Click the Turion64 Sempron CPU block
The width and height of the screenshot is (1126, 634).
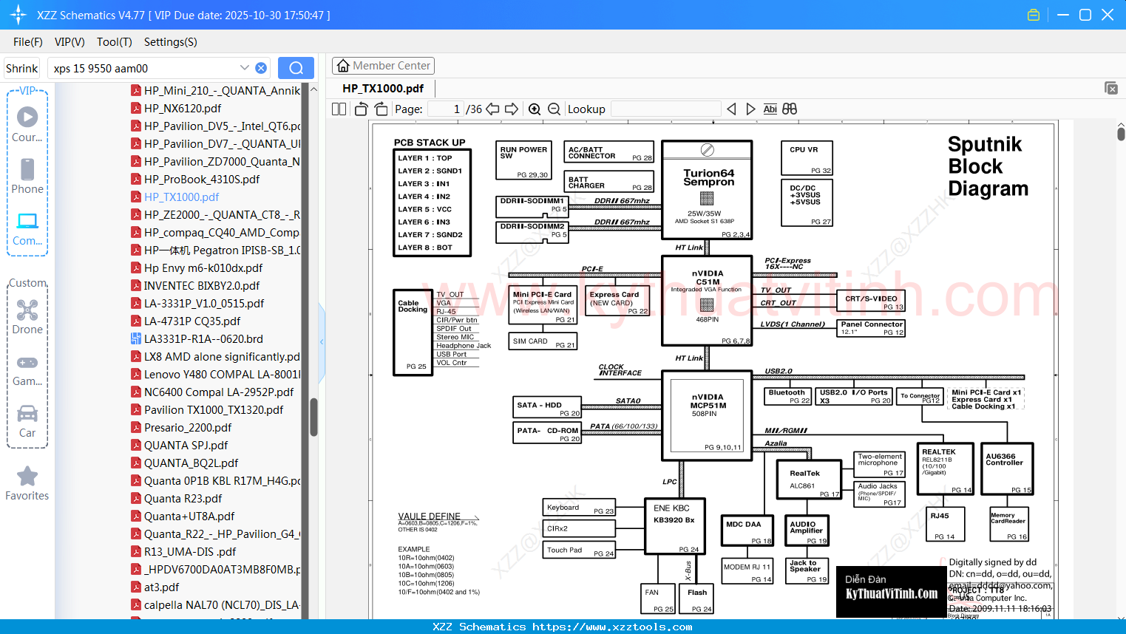(x=707, y=190)
